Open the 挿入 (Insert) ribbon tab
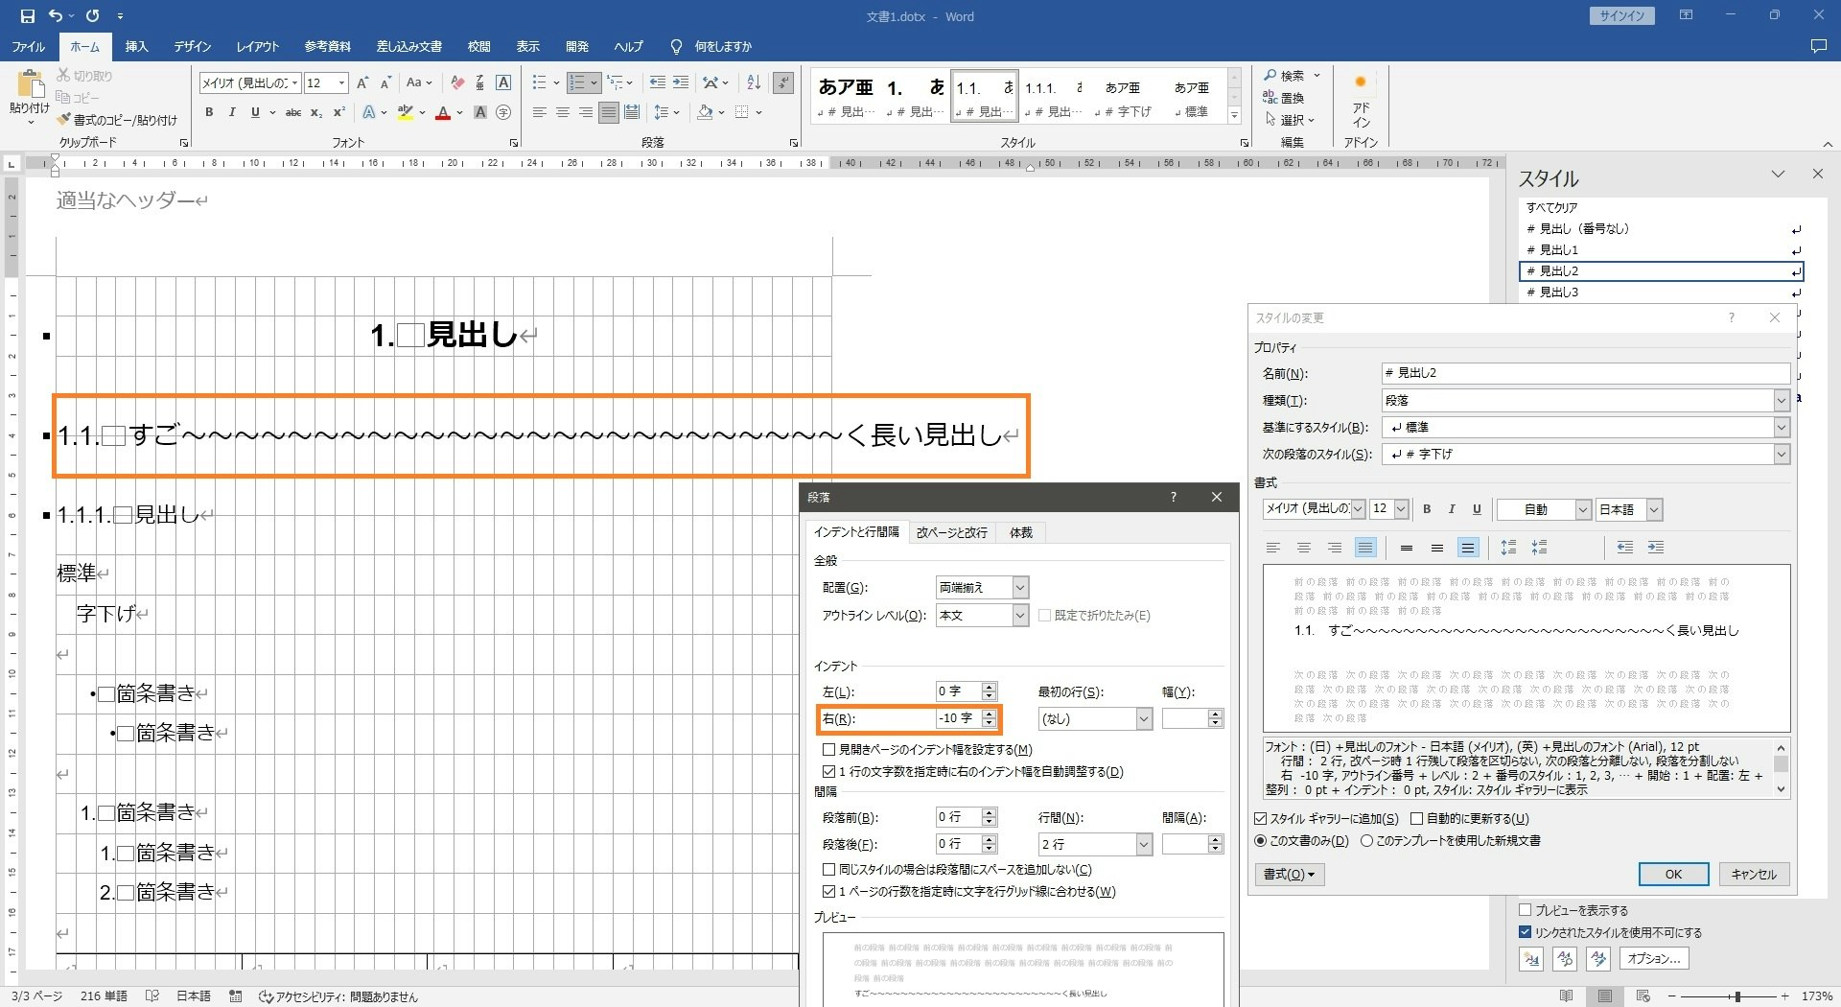This screenshot has height=1007, width=1841. pos(136,46)
